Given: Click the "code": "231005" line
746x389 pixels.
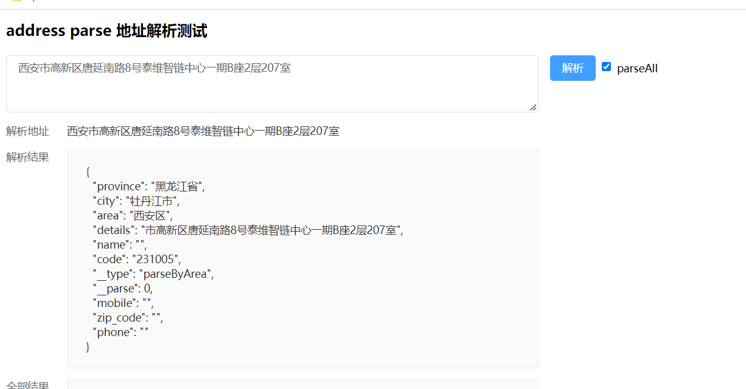Looking at the screenshot, I should tap(137, 259).
